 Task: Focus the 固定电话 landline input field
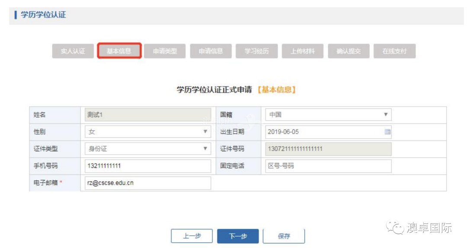pyautogui.click(x=328, y=166)
